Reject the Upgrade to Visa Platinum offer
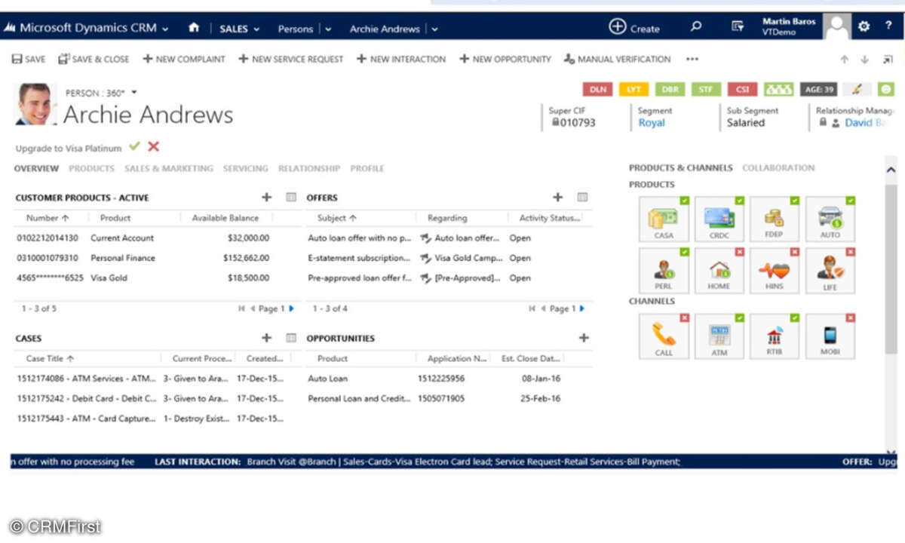The width and height of the screenshot is (905, 543). (x=154, y=147)
